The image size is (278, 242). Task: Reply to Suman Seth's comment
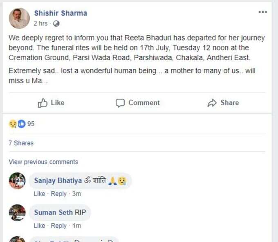point(59,226)
